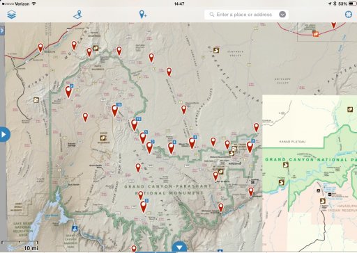This screenshot has width=357, height=253.
Task: Tap the trailhead marker in Grand Canyon National Park
Action: tap(286, 165)
